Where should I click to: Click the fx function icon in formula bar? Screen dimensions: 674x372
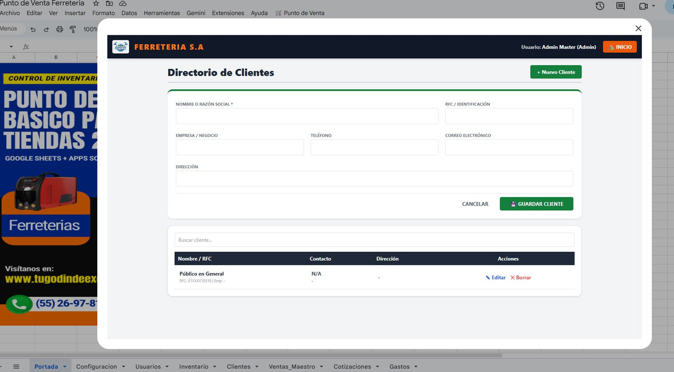(x=26, y=47)
